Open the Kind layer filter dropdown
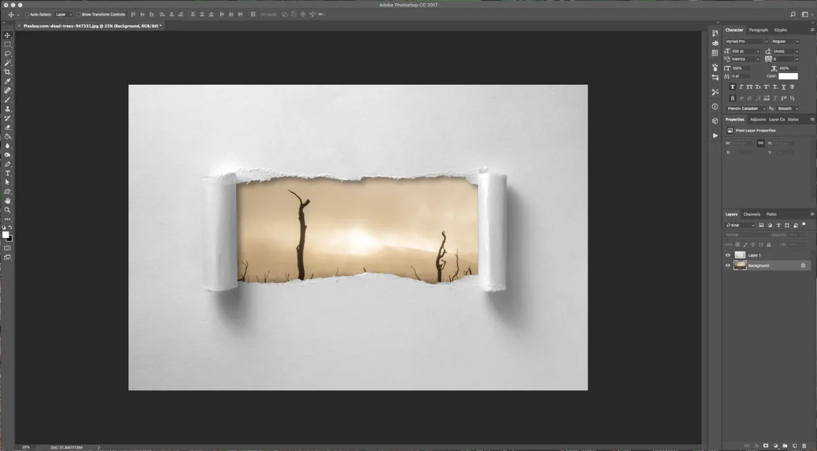817x451 pixels. point(740,225)
